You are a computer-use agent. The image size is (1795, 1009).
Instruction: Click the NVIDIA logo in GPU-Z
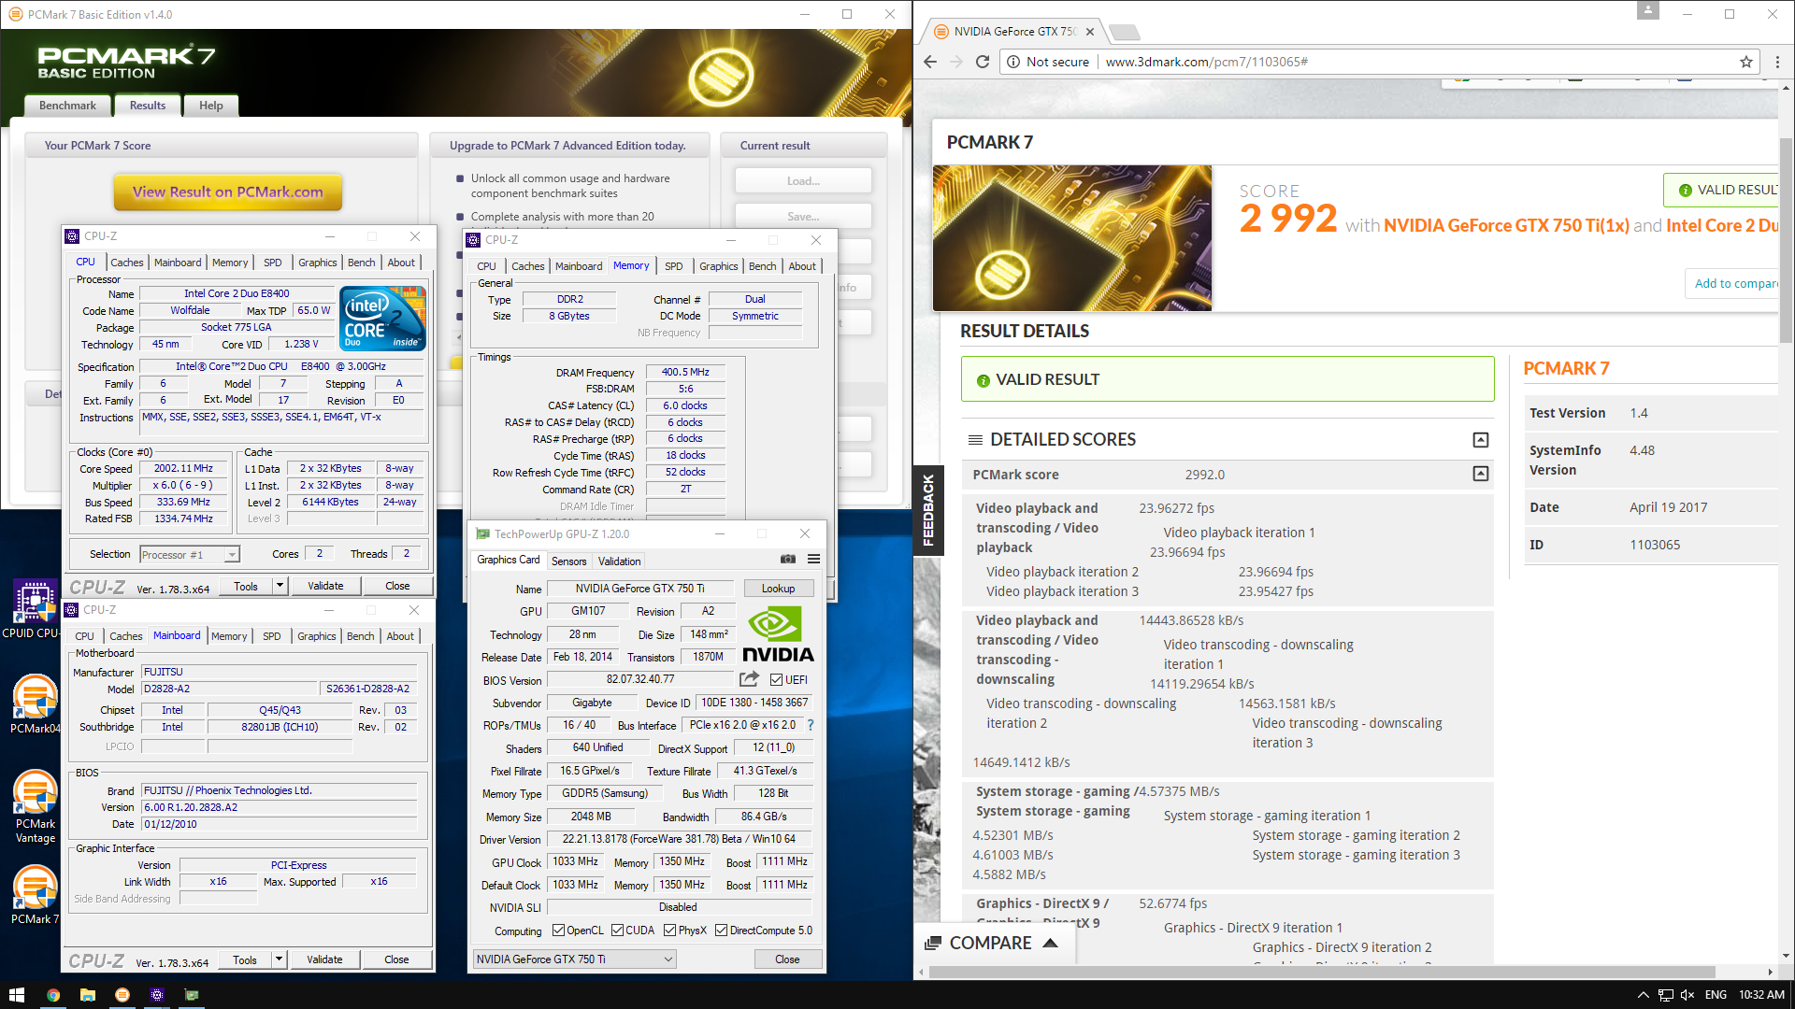coord(778,634)
